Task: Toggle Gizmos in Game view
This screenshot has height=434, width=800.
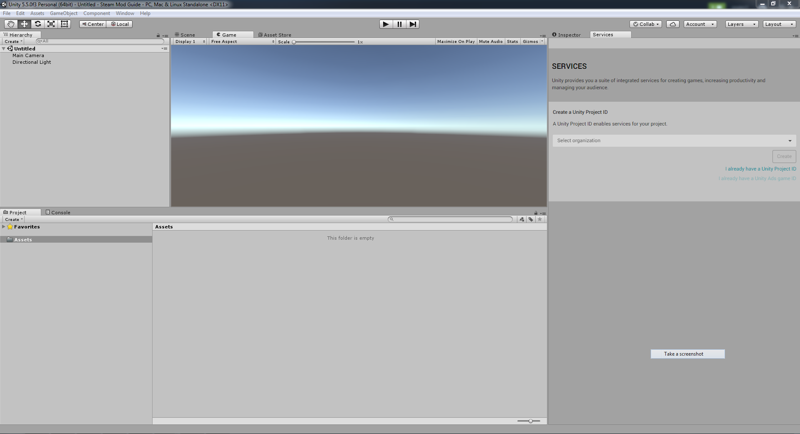Action: click(530, 42)
